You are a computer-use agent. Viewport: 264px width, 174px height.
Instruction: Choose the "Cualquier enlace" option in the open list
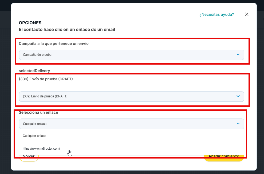pos(34,136)
